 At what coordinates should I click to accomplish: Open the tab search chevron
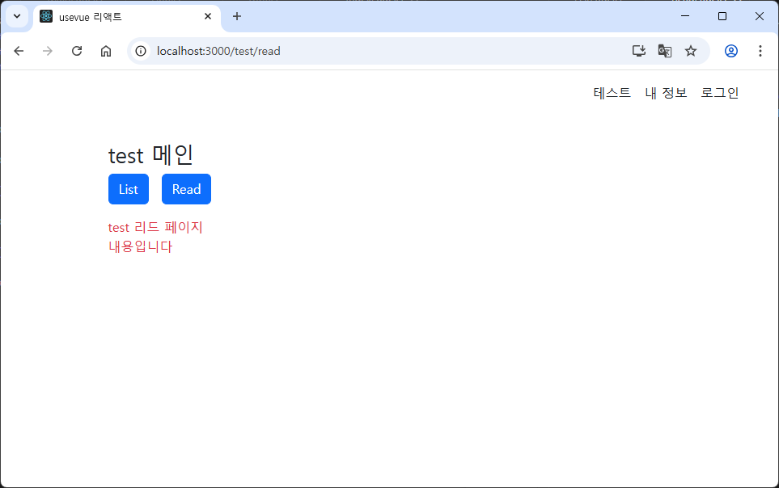coord(16,16)
